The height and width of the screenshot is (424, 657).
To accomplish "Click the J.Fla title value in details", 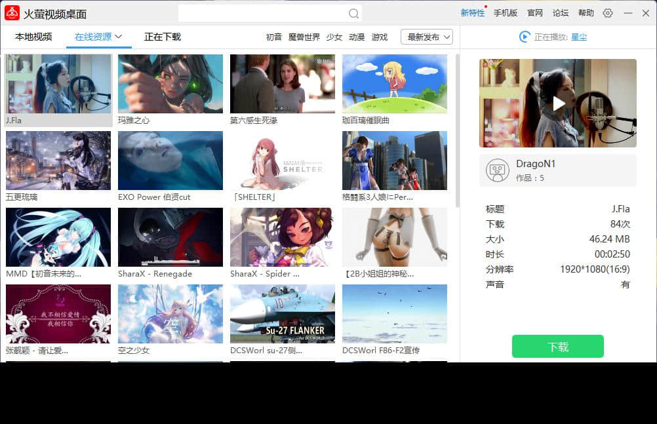I will (620, 208).
